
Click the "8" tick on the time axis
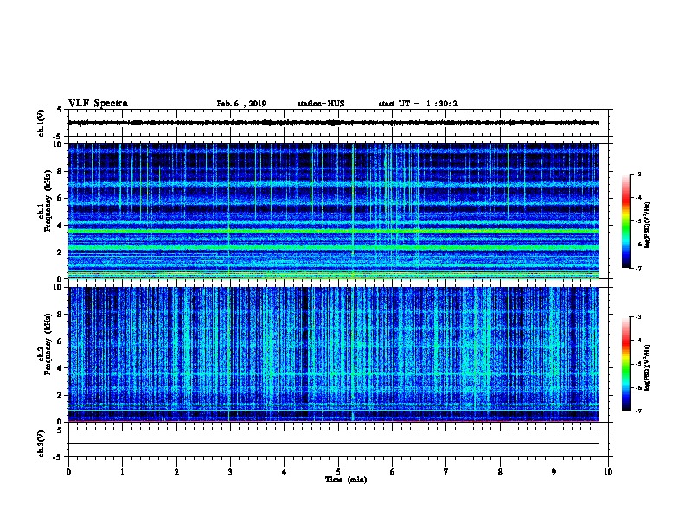[x=500, y=472]
